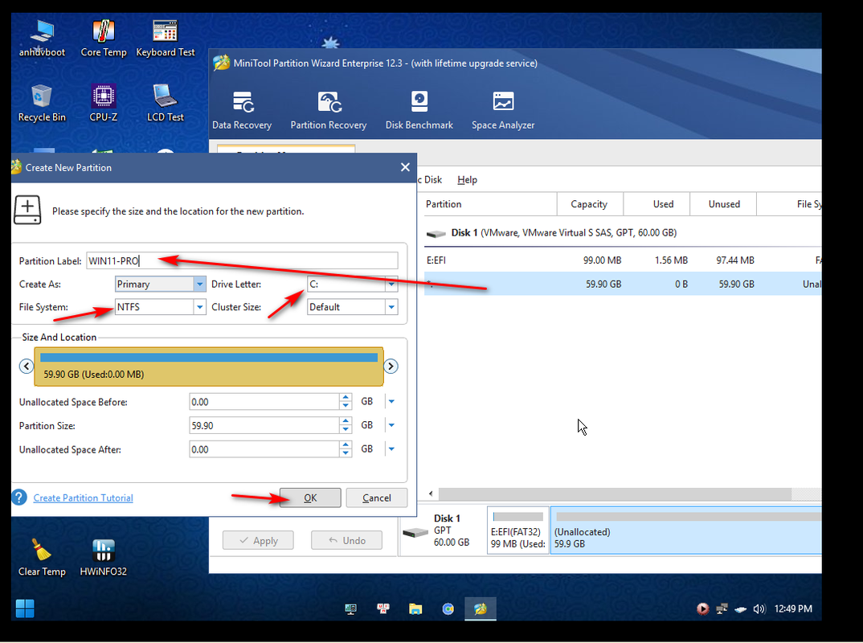Sort by Unused column header
Viewport: 863px width, 643px height.
coord(724,203)
